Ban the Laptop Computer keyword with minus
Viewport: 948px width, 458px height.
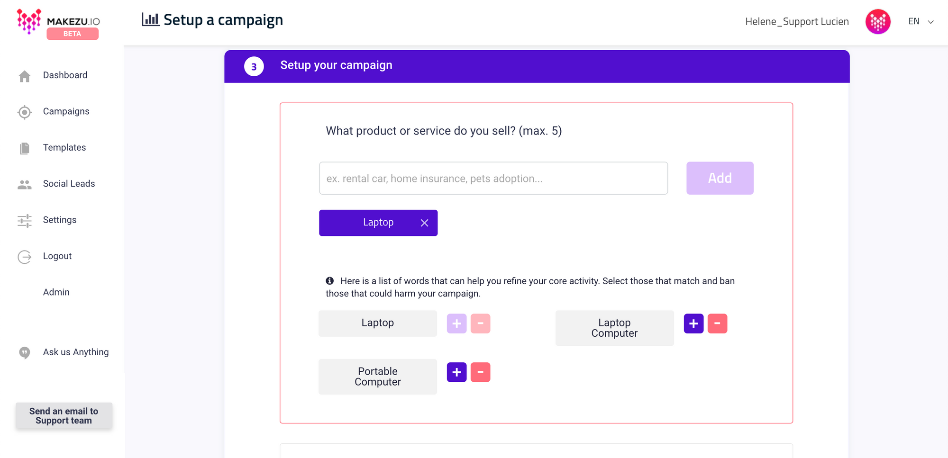pos(717,323)
